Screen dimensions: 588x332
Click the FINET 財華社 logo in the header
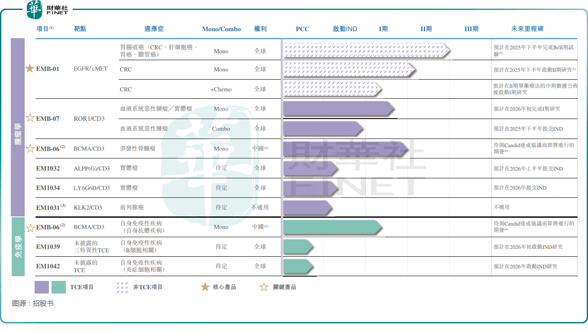47,10
